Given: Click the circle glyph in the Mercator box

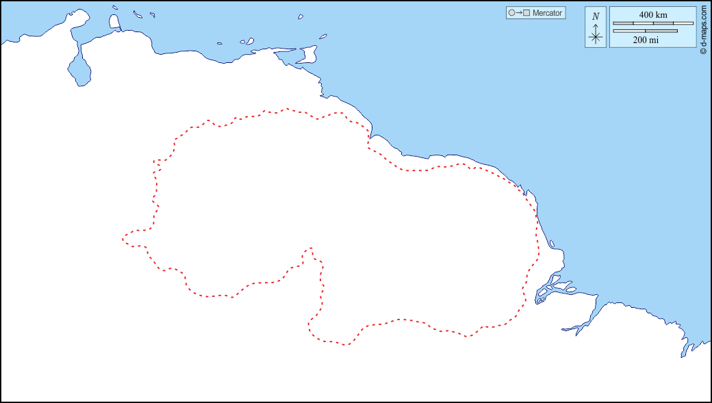Looking at the screenshot, I should 511,12.
